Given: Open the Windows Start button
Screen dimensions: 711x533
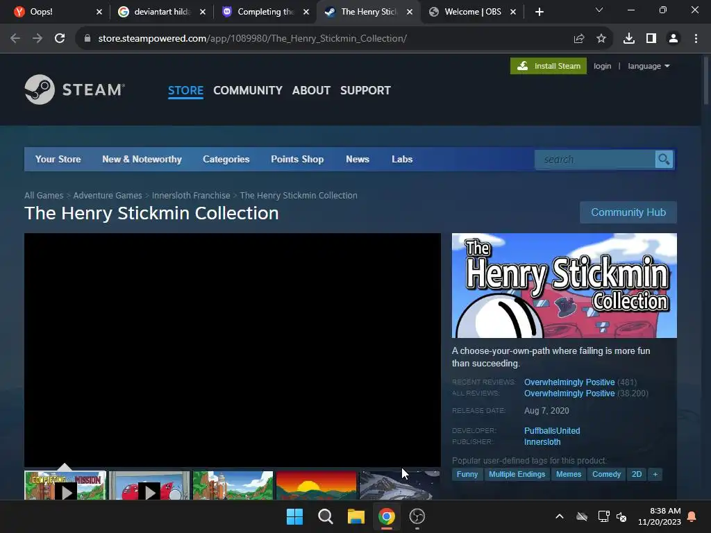Looking at the screenshot, I should 294,516.
